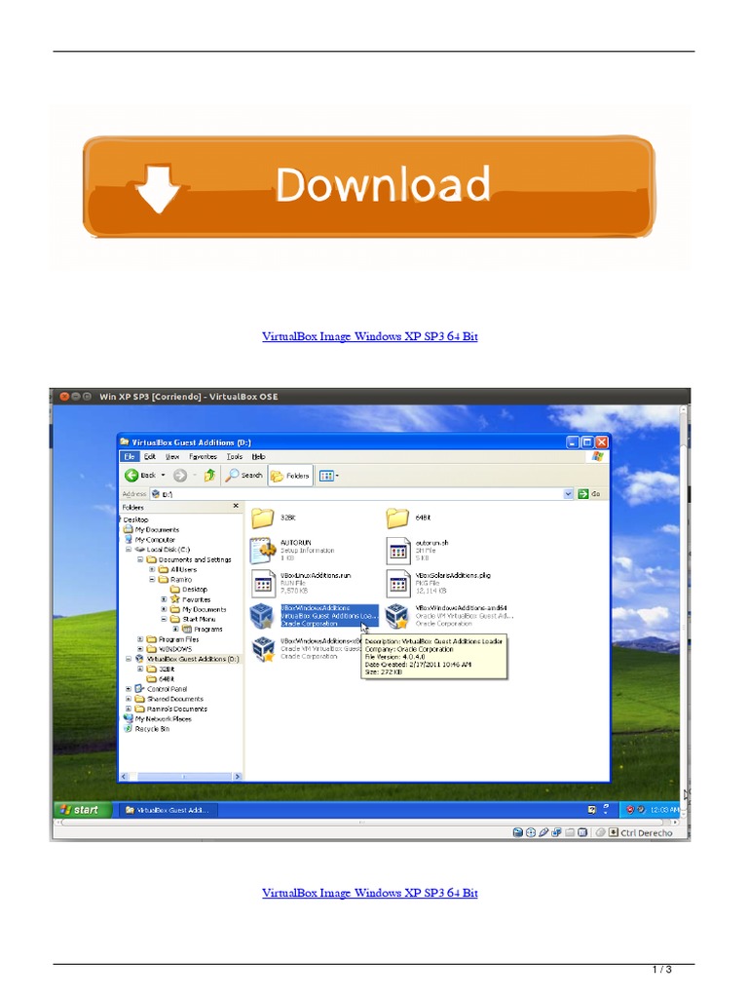Go up one folder level
Viewport: 748px width, 998px height.
209,476
